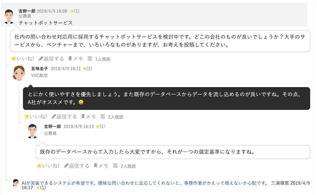Click 三浦理恵's small avatar
Screen dimensions: 317x195
pyautogui.click(x=16, y=183)
